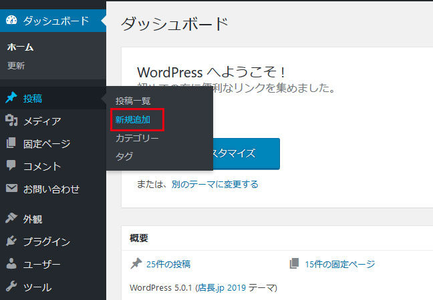Follow the 別のテーマに変更する link

tap(215, 184)
